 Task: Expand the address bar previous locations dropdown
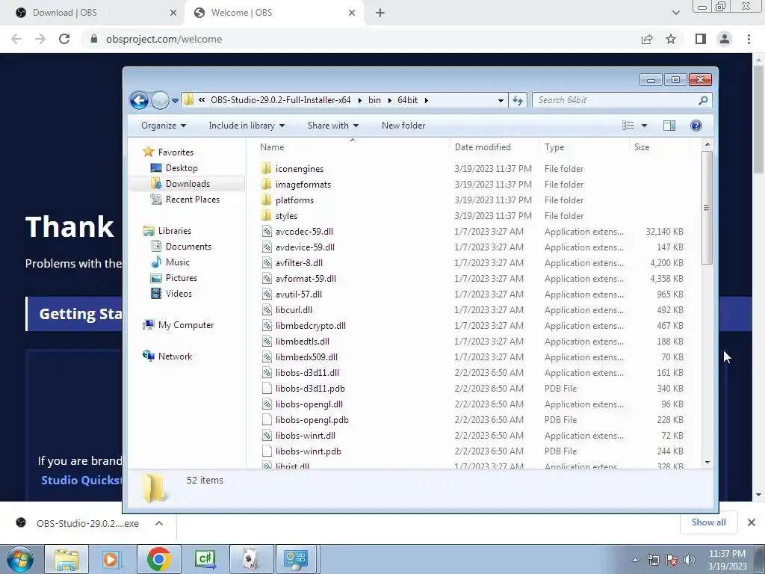(501, 101)
